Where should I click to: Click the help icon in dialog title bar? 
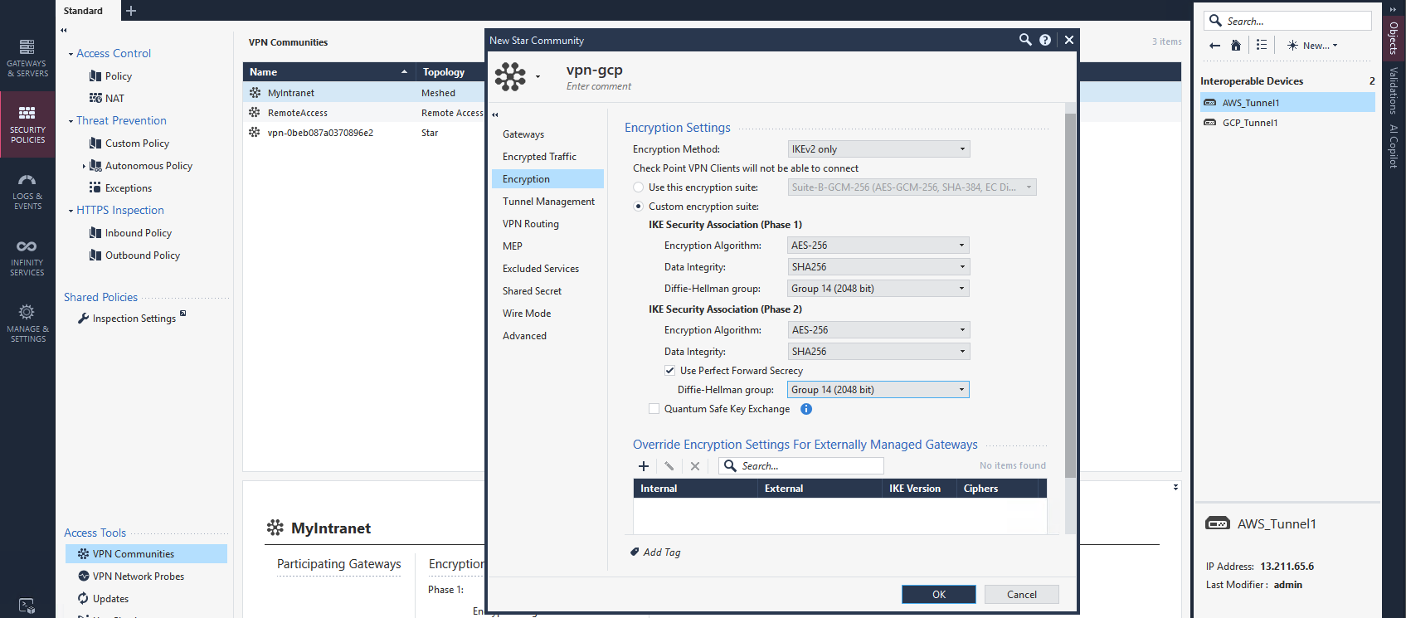click(x=1045, y=40)
